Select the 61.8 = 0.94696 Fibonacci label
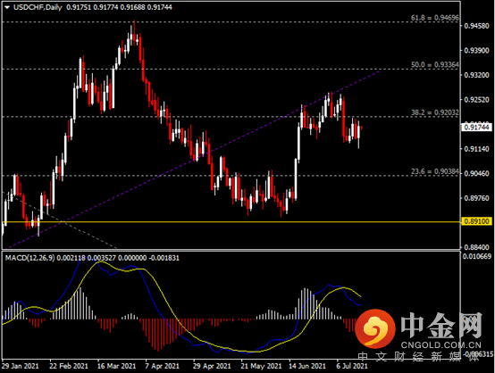Viewport: 495px width, 373px height. pos(435,18)
